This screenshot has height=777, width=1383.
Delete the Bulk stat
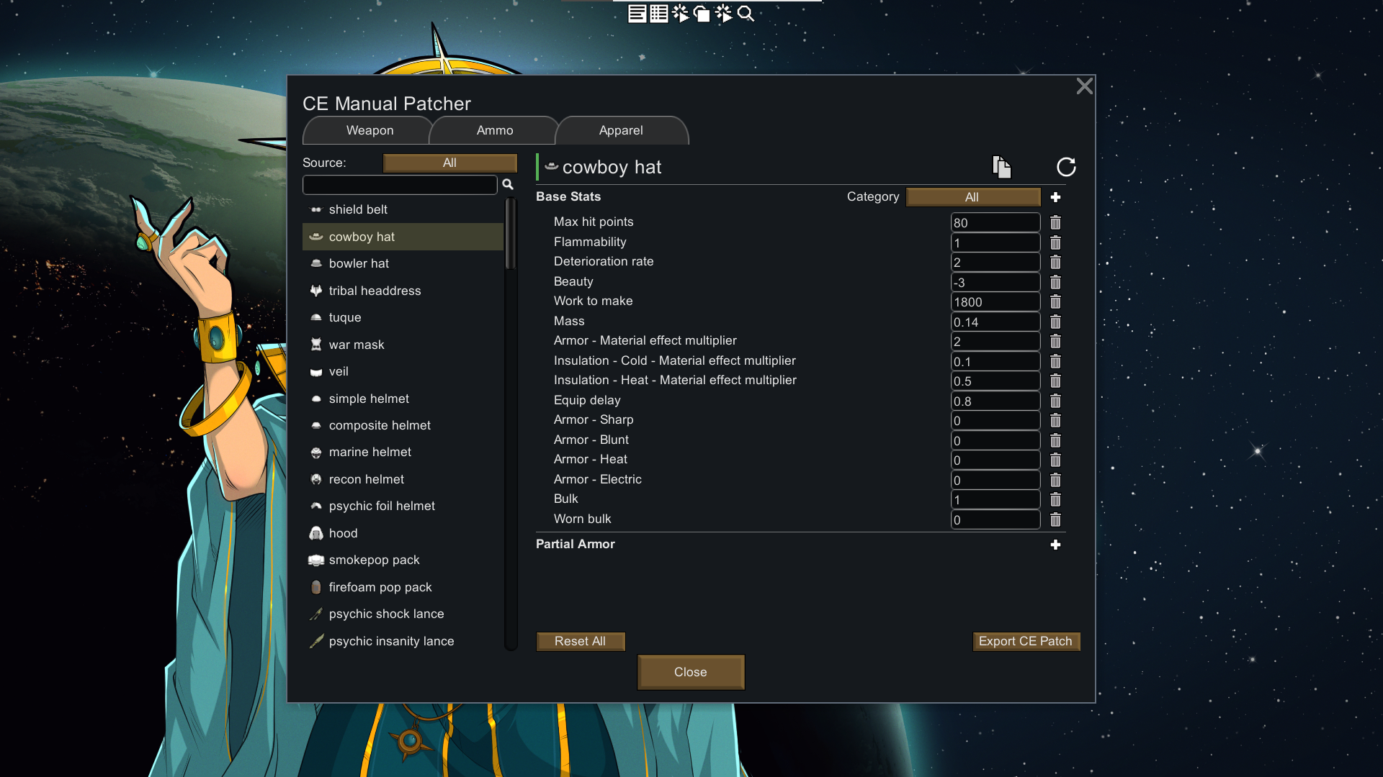tap(1055, 499)
